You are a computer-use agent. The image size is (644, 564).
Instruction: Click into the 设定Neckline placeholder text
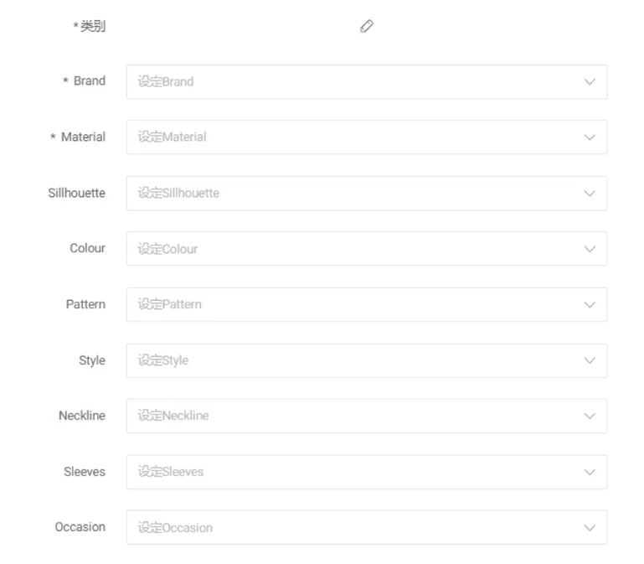(173, 417)
